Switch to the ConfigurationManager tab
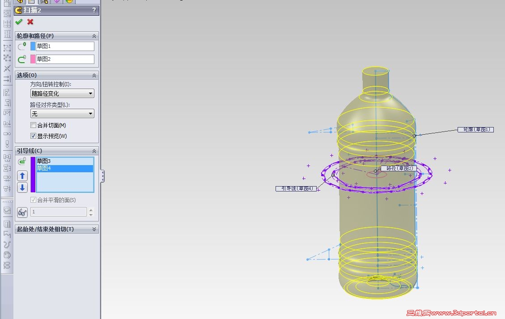The width and height of the screenshot is (505, 319). [x=44, y=1]
